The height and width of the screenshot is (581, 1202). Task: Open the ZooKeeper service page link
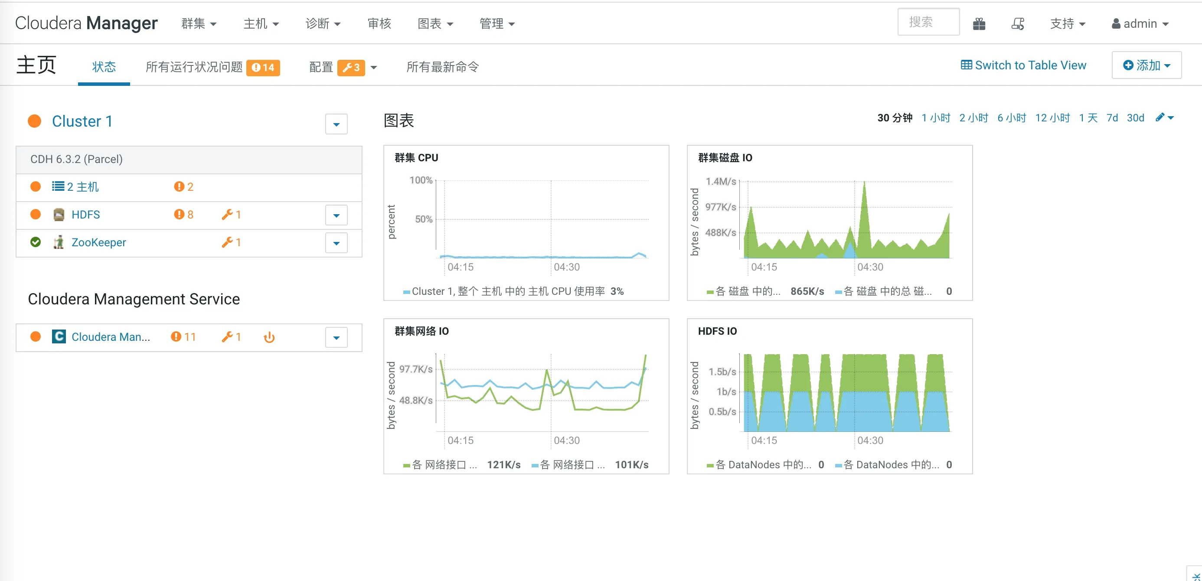98,242
